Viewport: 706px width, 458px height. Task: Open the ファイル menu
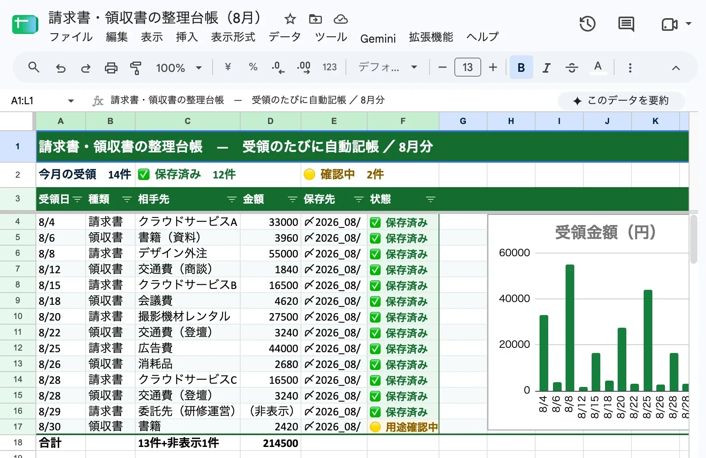click(71, 37)
